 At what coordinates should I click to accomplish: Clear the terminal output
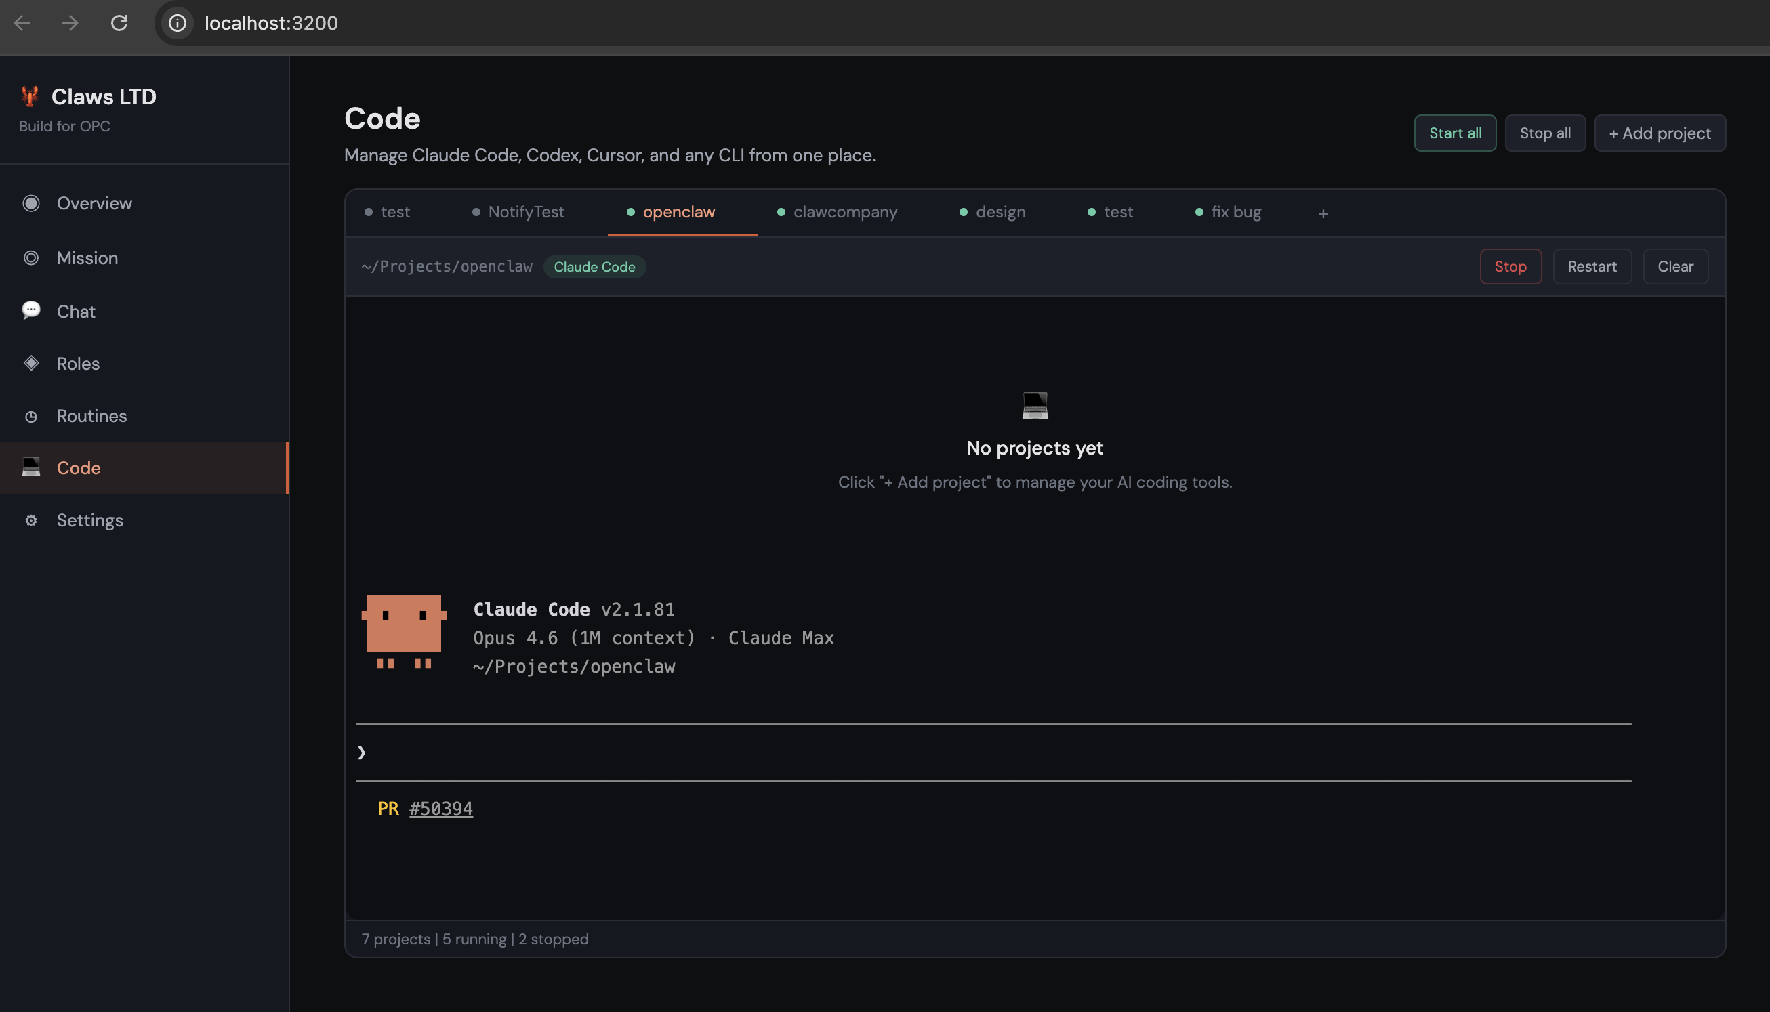point(1675,266)
